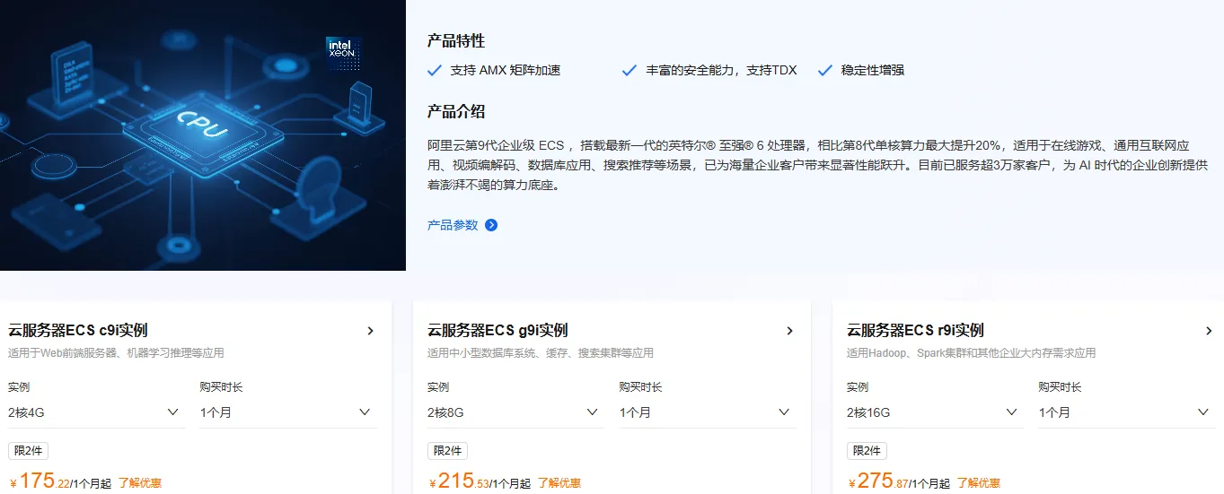Click the arrow on r9i实例 card

pyautogui.click(x=1209, y=331)
